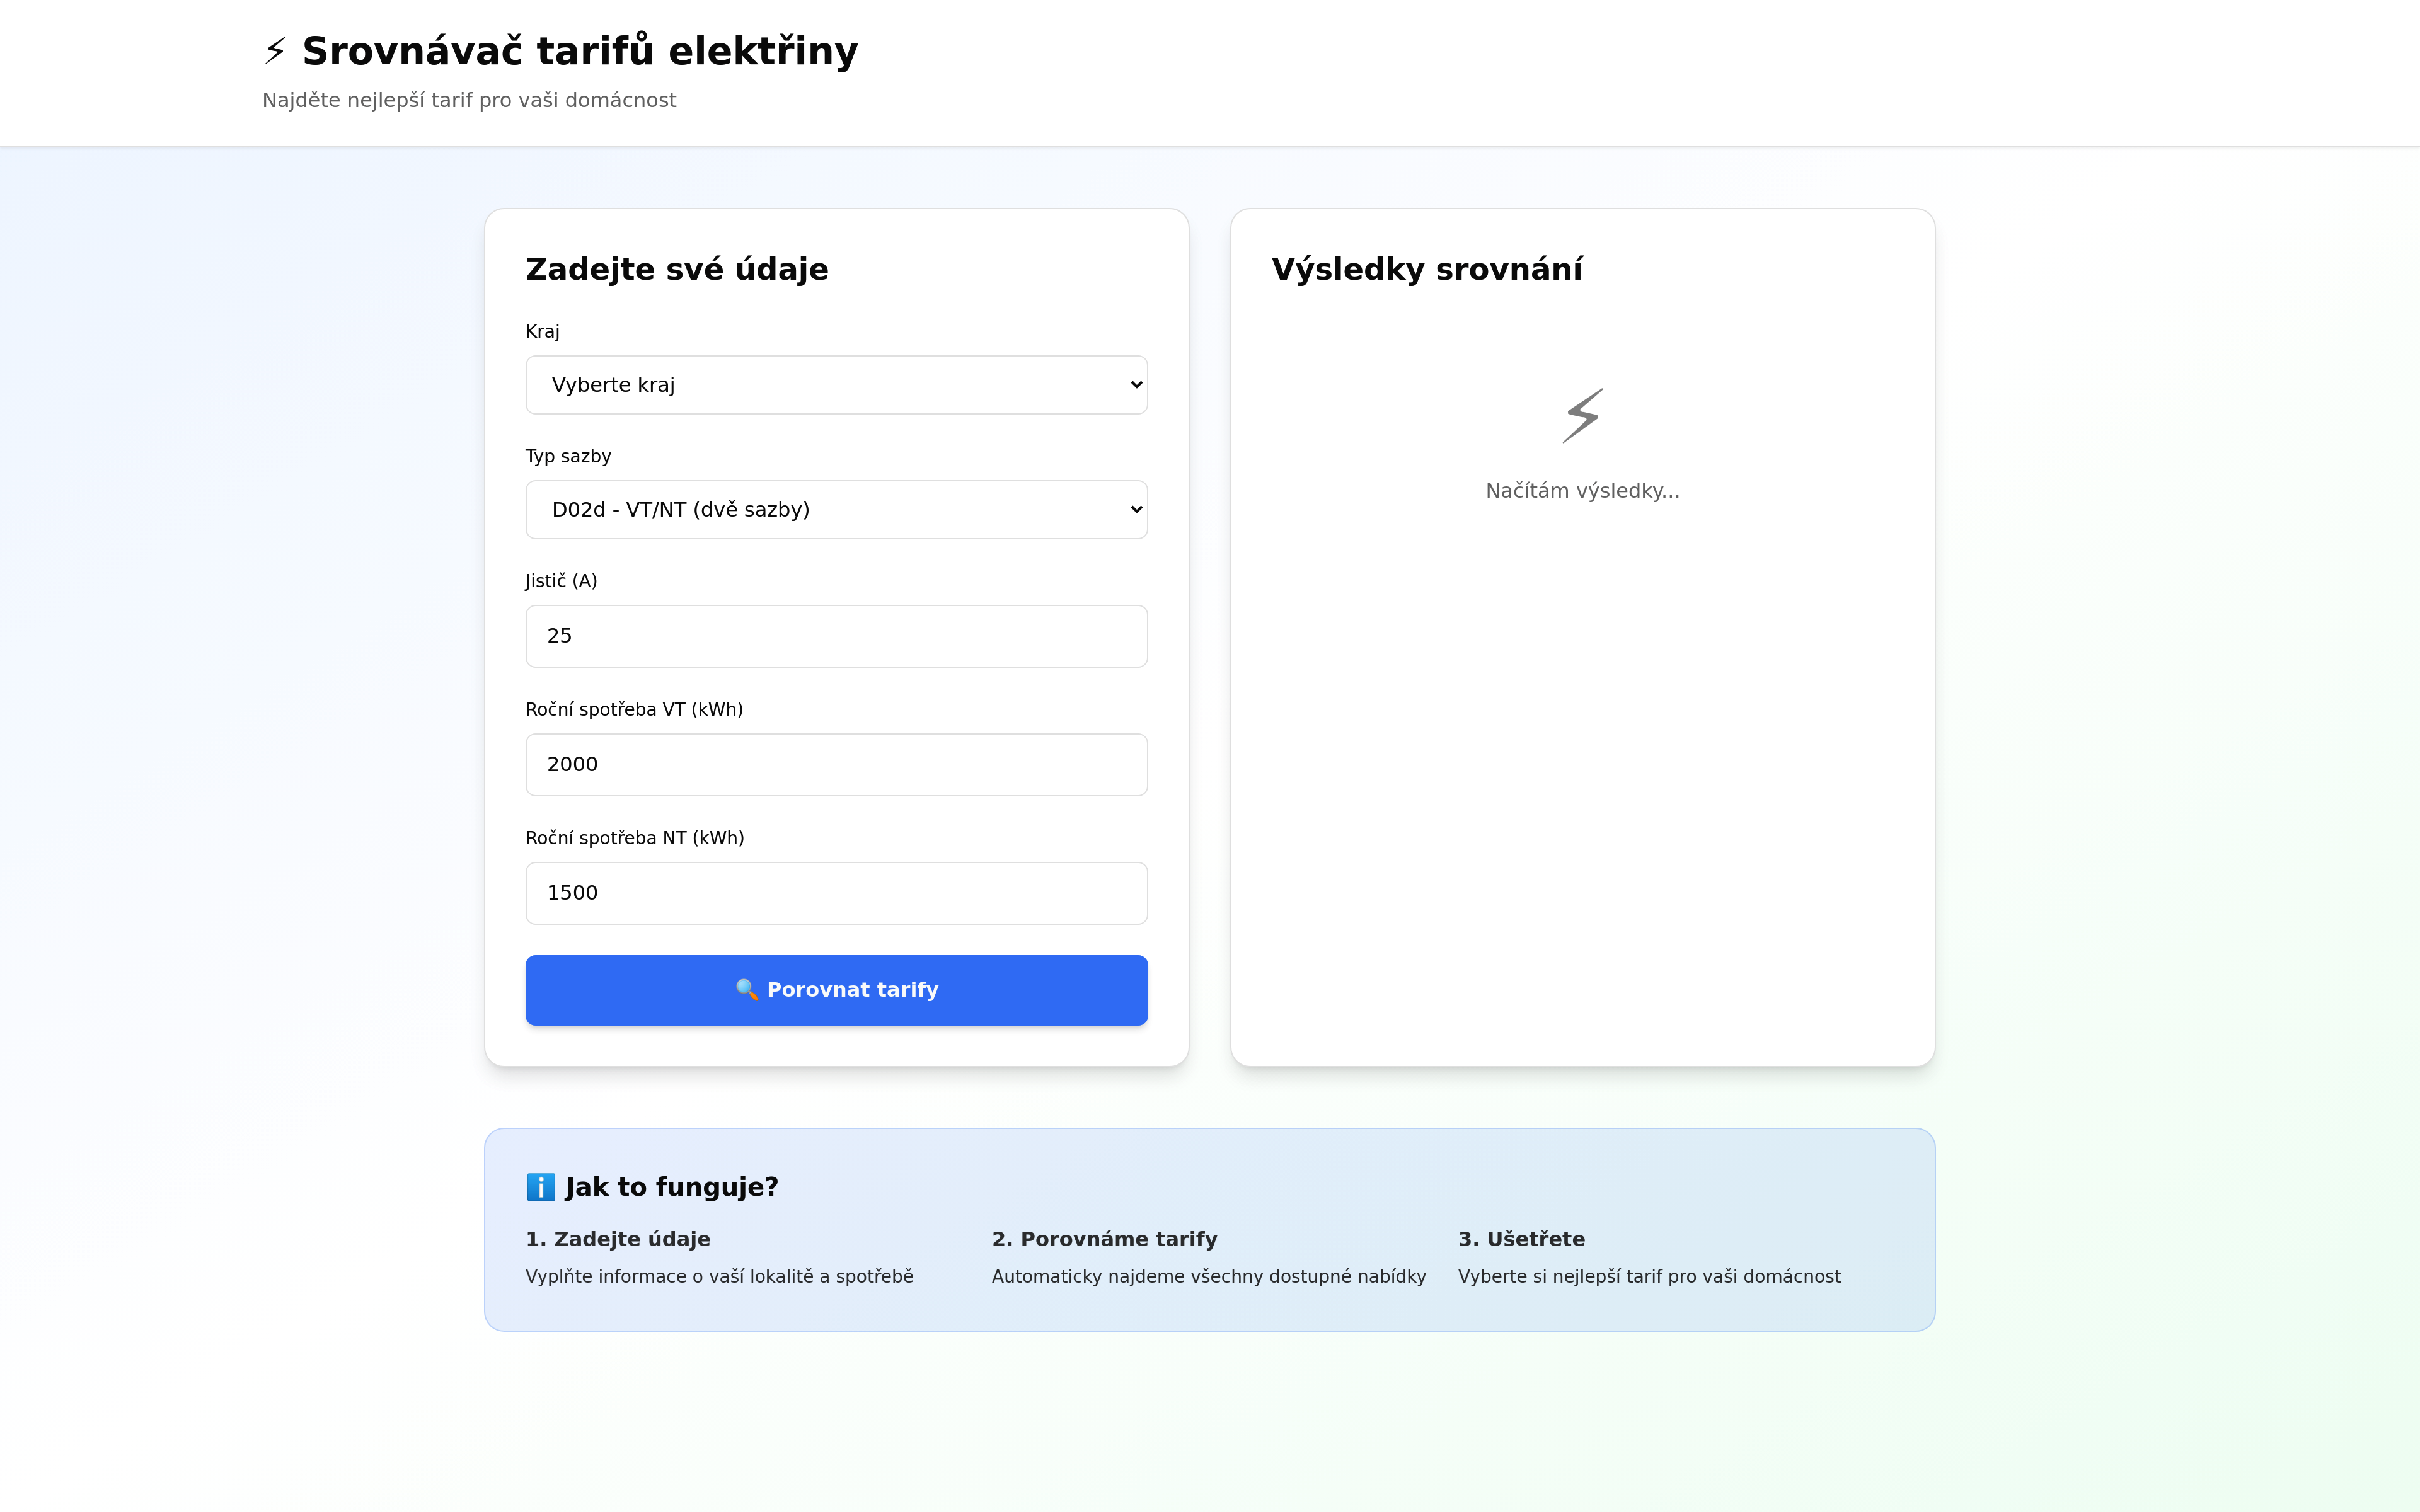Click the magnifier icon on compare button

[x=746, y=989]
